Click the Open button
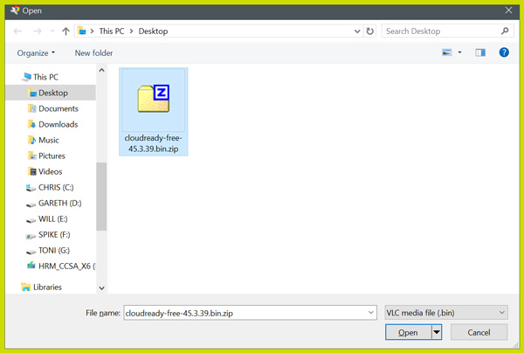The image size is (524, 353). click(x=408, y=332)
